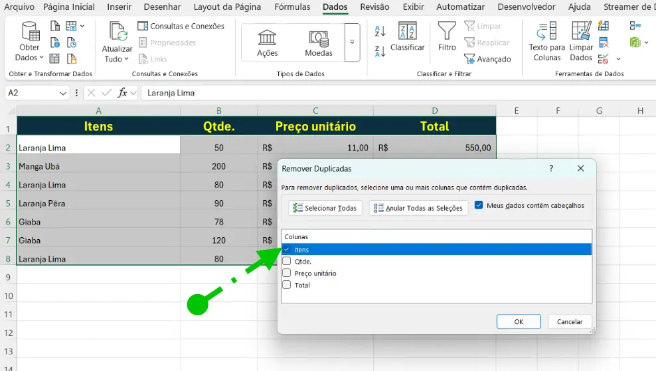Open the Obter Dados database icon

click(x=30, y=31)
